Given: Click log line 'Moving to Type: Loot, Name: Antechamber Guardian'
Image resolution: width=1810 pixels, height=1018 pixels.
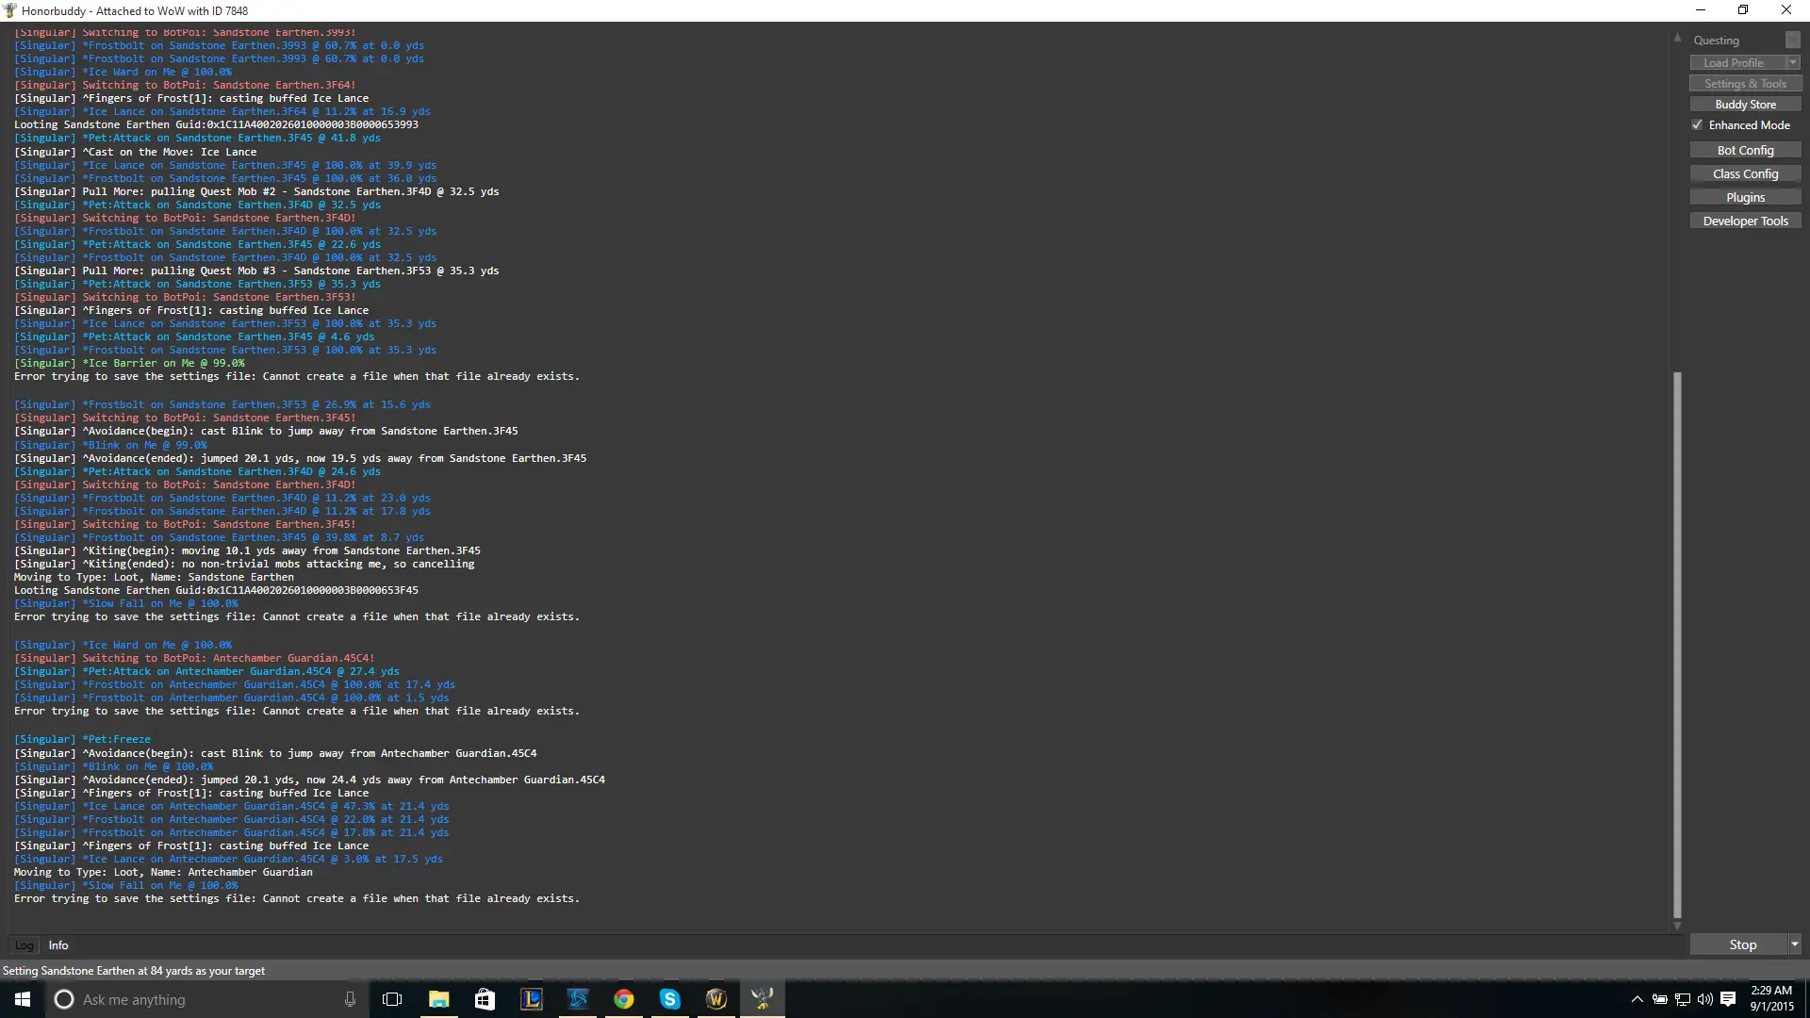Looking at the screenshot, I should pyautogui.click(x=163, y=872).
